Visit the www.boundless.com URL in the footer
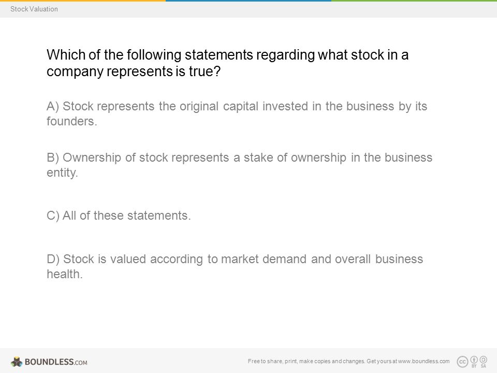Screen dimensions: 497x373 [424, 361]
